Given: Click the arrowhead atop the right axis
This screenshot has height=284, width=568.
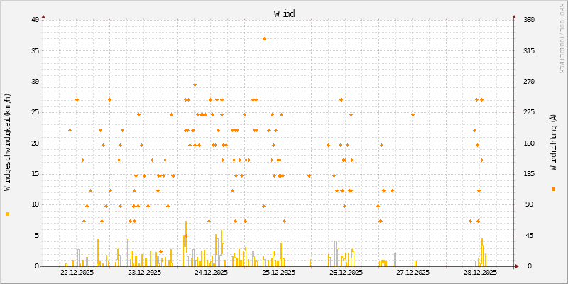Looking at the screenshot, I should (x=515, y=16).
